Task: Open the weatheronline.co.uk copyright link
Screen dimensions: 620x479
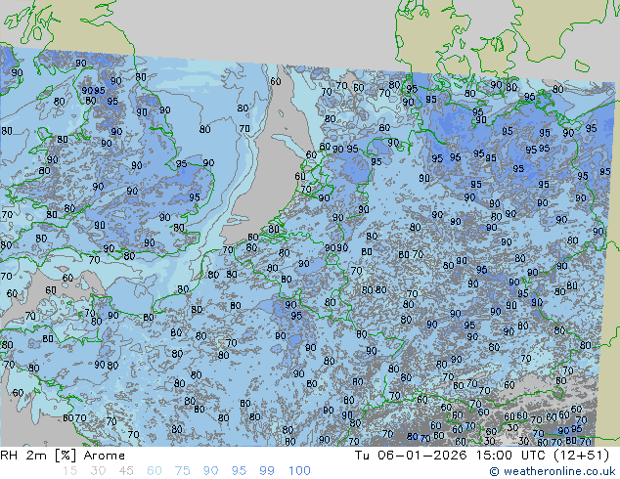Action: [x=553, y=471]
